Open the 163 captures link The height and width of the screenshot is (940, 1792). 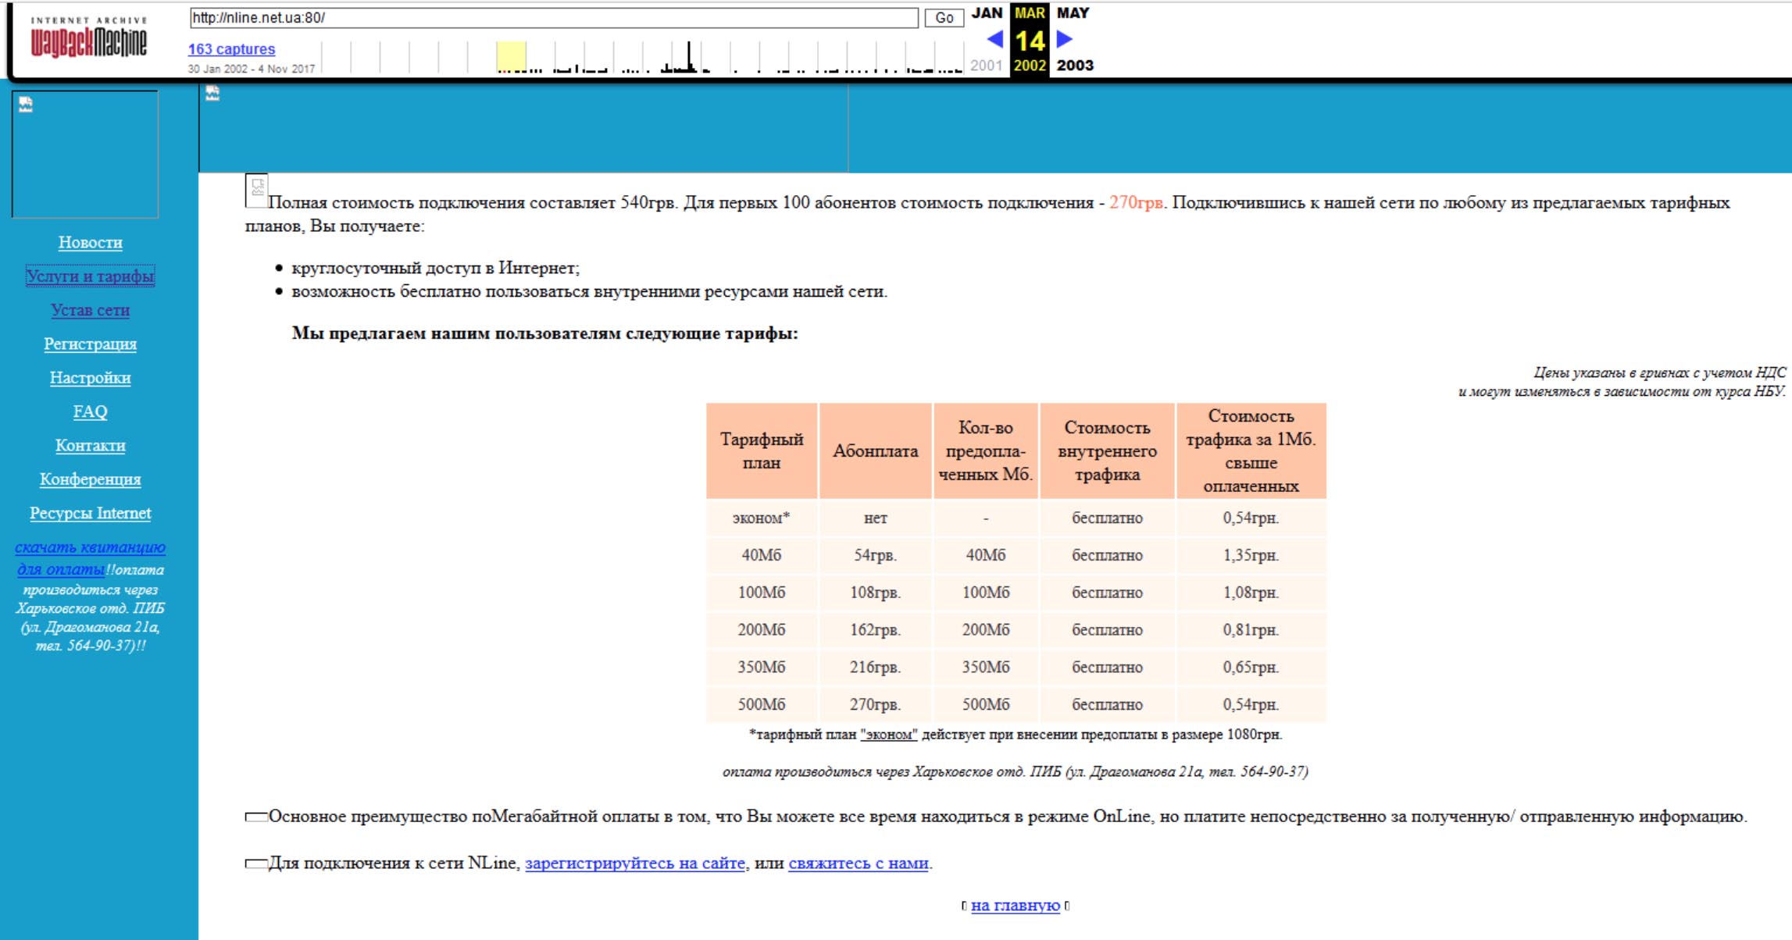click(x=231, y=49)
